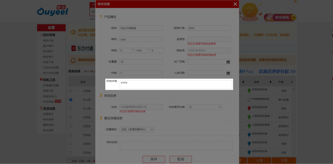The image size is (333, 164).
Task: Click into the 挂牌价格 field
Action: [209, 28]
